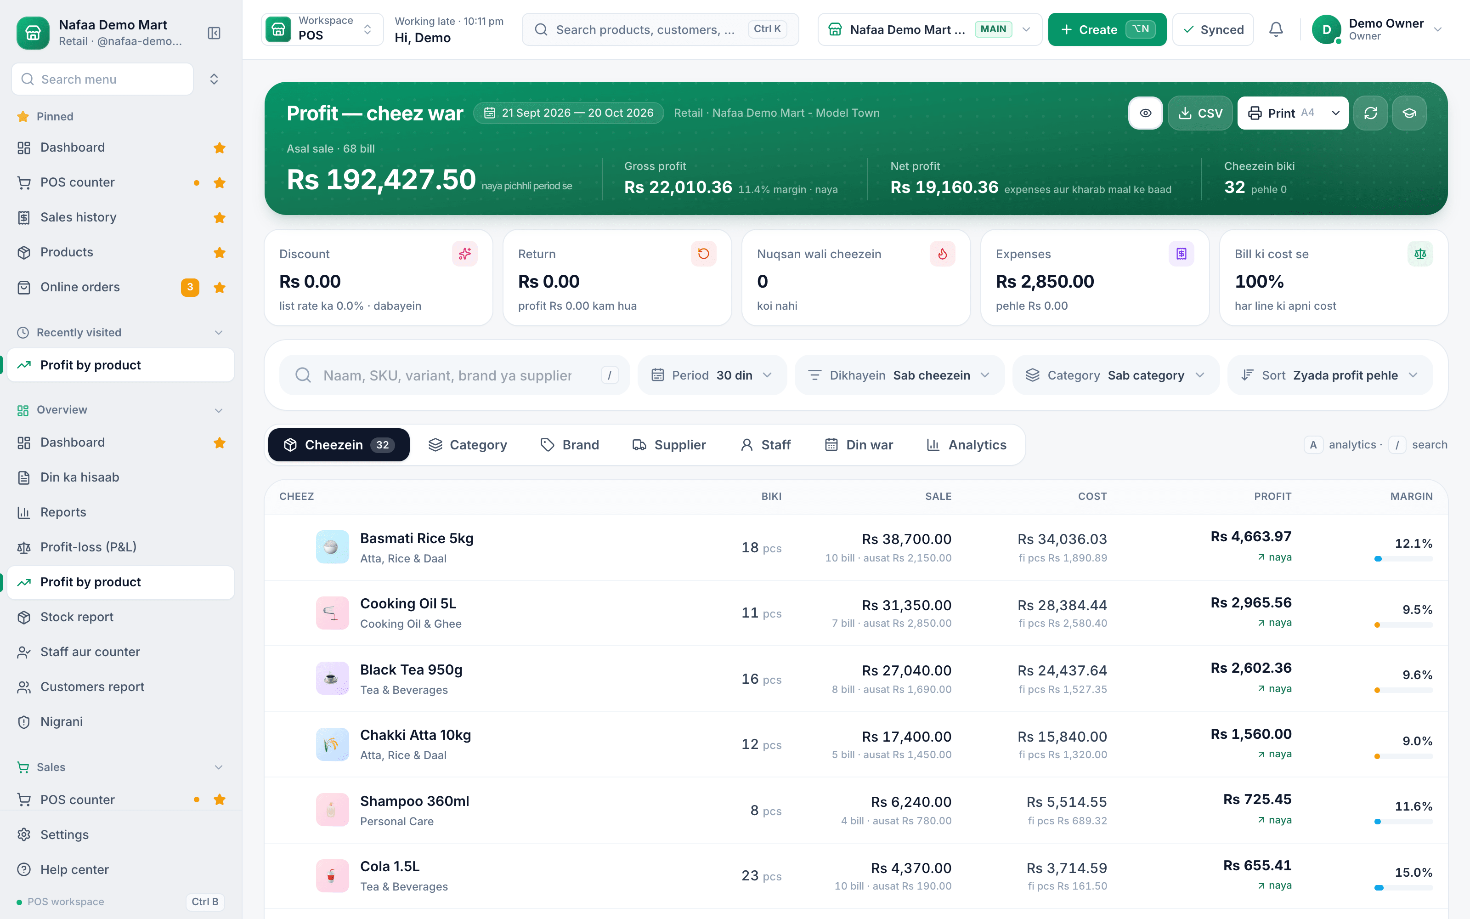Unpin the pinned POS counter star

(x=220, y=182)
